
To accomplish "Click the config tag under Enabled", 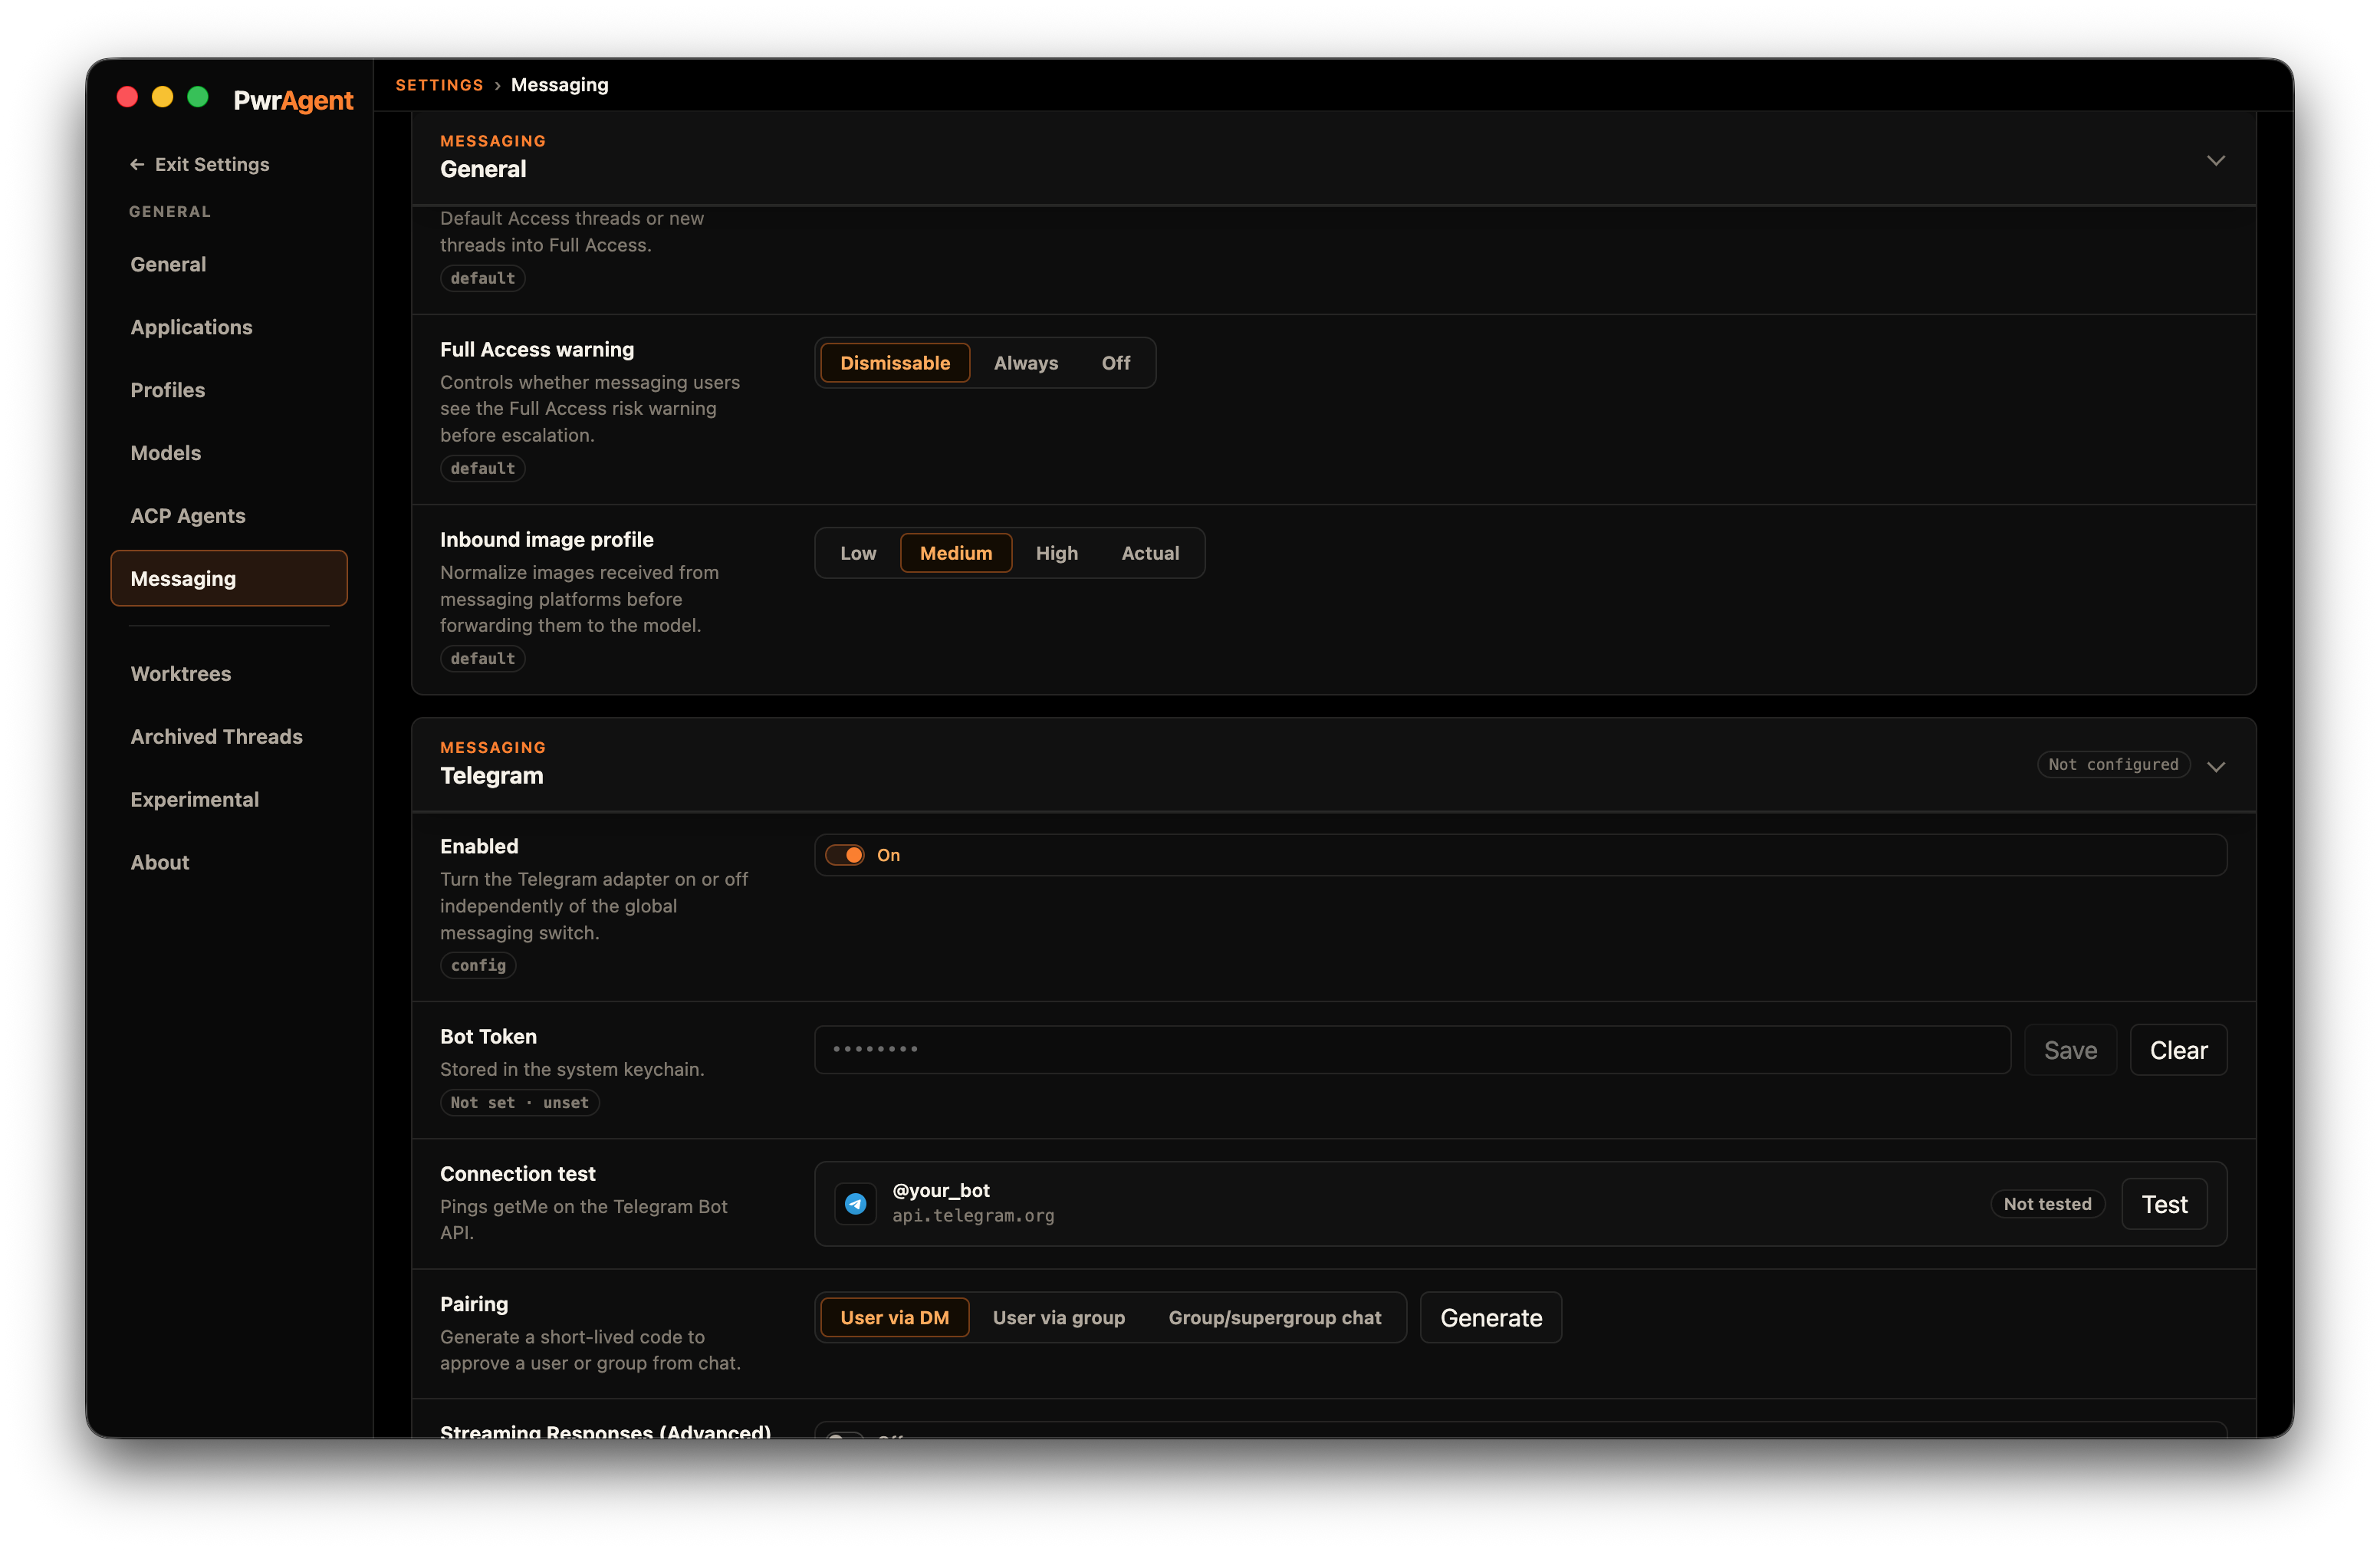I will 478,966.
